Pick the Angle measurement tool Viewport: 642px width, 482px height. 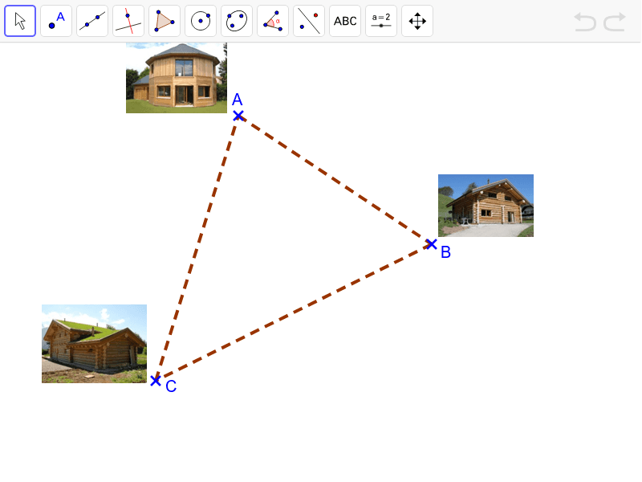point(273,21)
